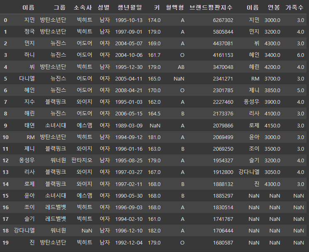
Task: Click the height value 182.0
Action: pos(154,231)
